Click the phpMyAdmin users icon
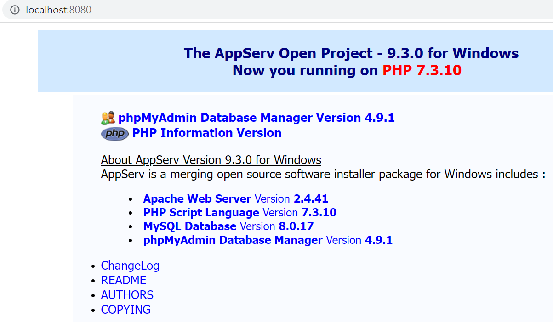 [x=108, y=118]
